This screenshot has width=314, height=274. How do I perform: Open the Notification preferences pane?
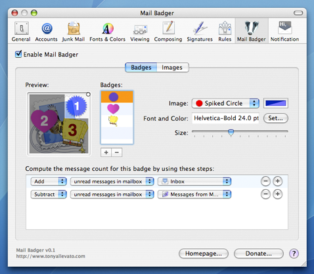click(x=284, y=32)
